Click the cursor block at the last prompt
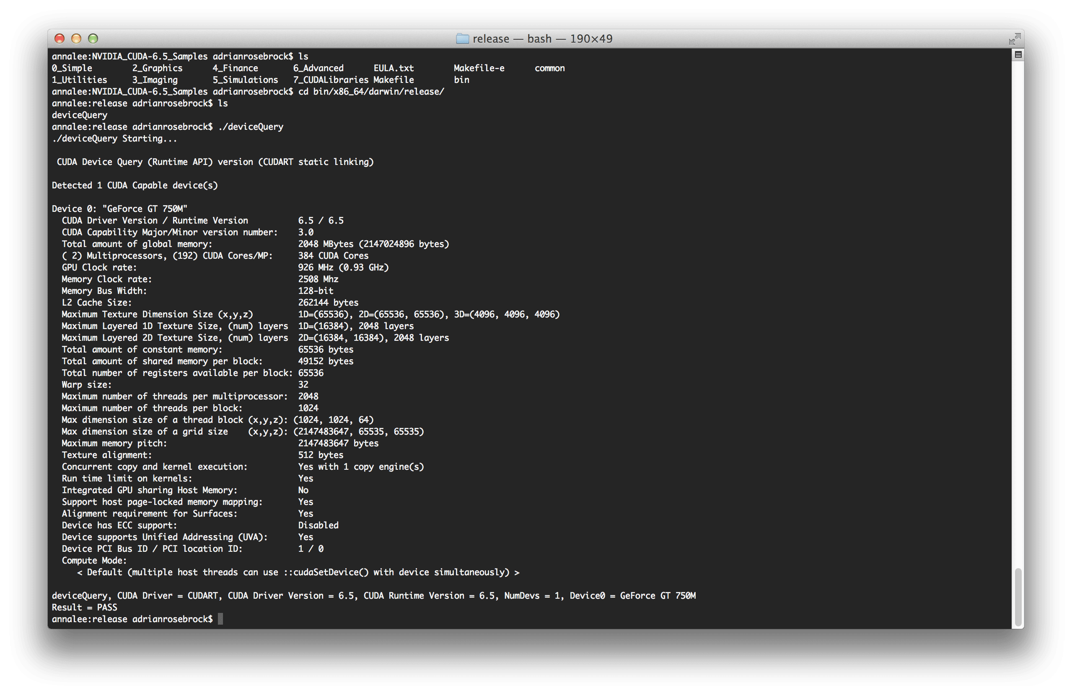Screen dimensions: 1072x695 click(x=220, y=619)
